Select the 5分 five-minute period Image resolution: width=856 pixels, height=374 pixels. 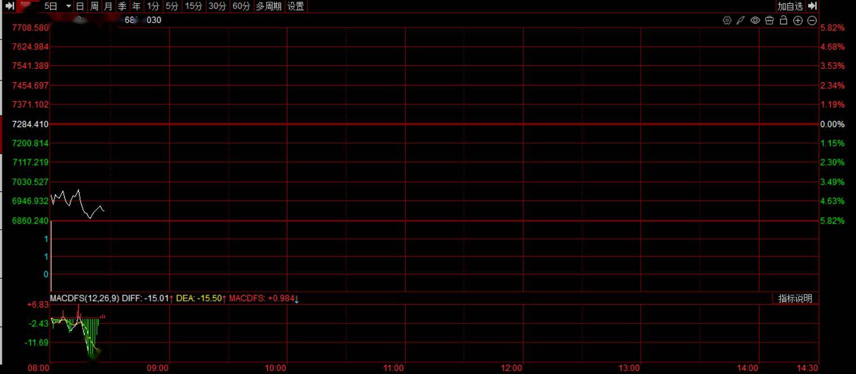tap(172, 6)
